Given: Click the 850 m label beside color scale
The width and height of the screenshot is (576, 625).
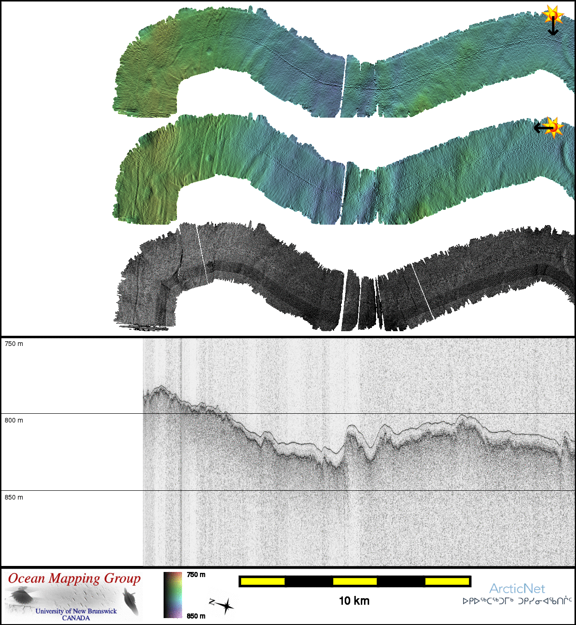Looking at the screenshot, I should (x=196, y=616).
